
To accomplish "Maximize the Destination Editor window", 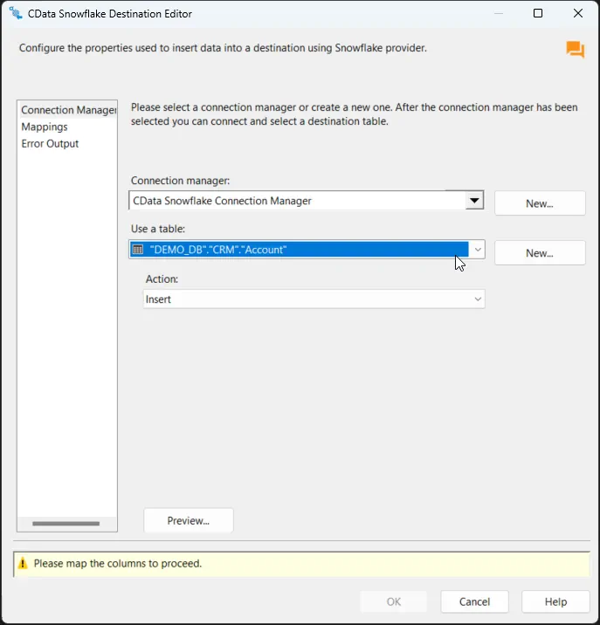I will pos(538,14).
